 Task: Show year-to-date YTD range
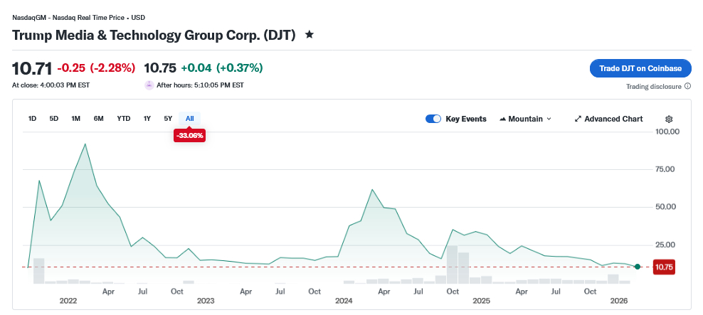pyautogui.click(x=124, y=118)
